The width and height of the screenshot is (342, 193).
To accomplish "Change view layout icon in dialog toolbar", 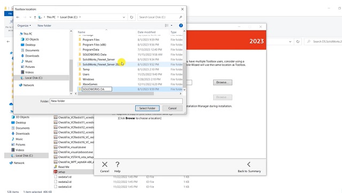I will (167, 26).
